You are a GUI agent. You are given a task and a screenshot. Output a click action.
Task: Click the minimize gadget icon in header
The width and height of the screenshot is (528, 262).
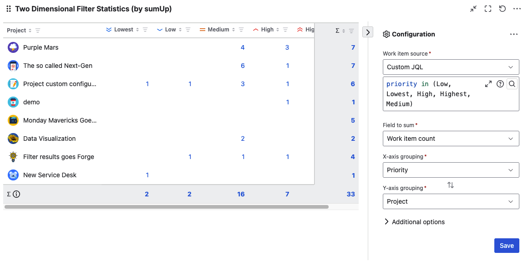point(473,9)
